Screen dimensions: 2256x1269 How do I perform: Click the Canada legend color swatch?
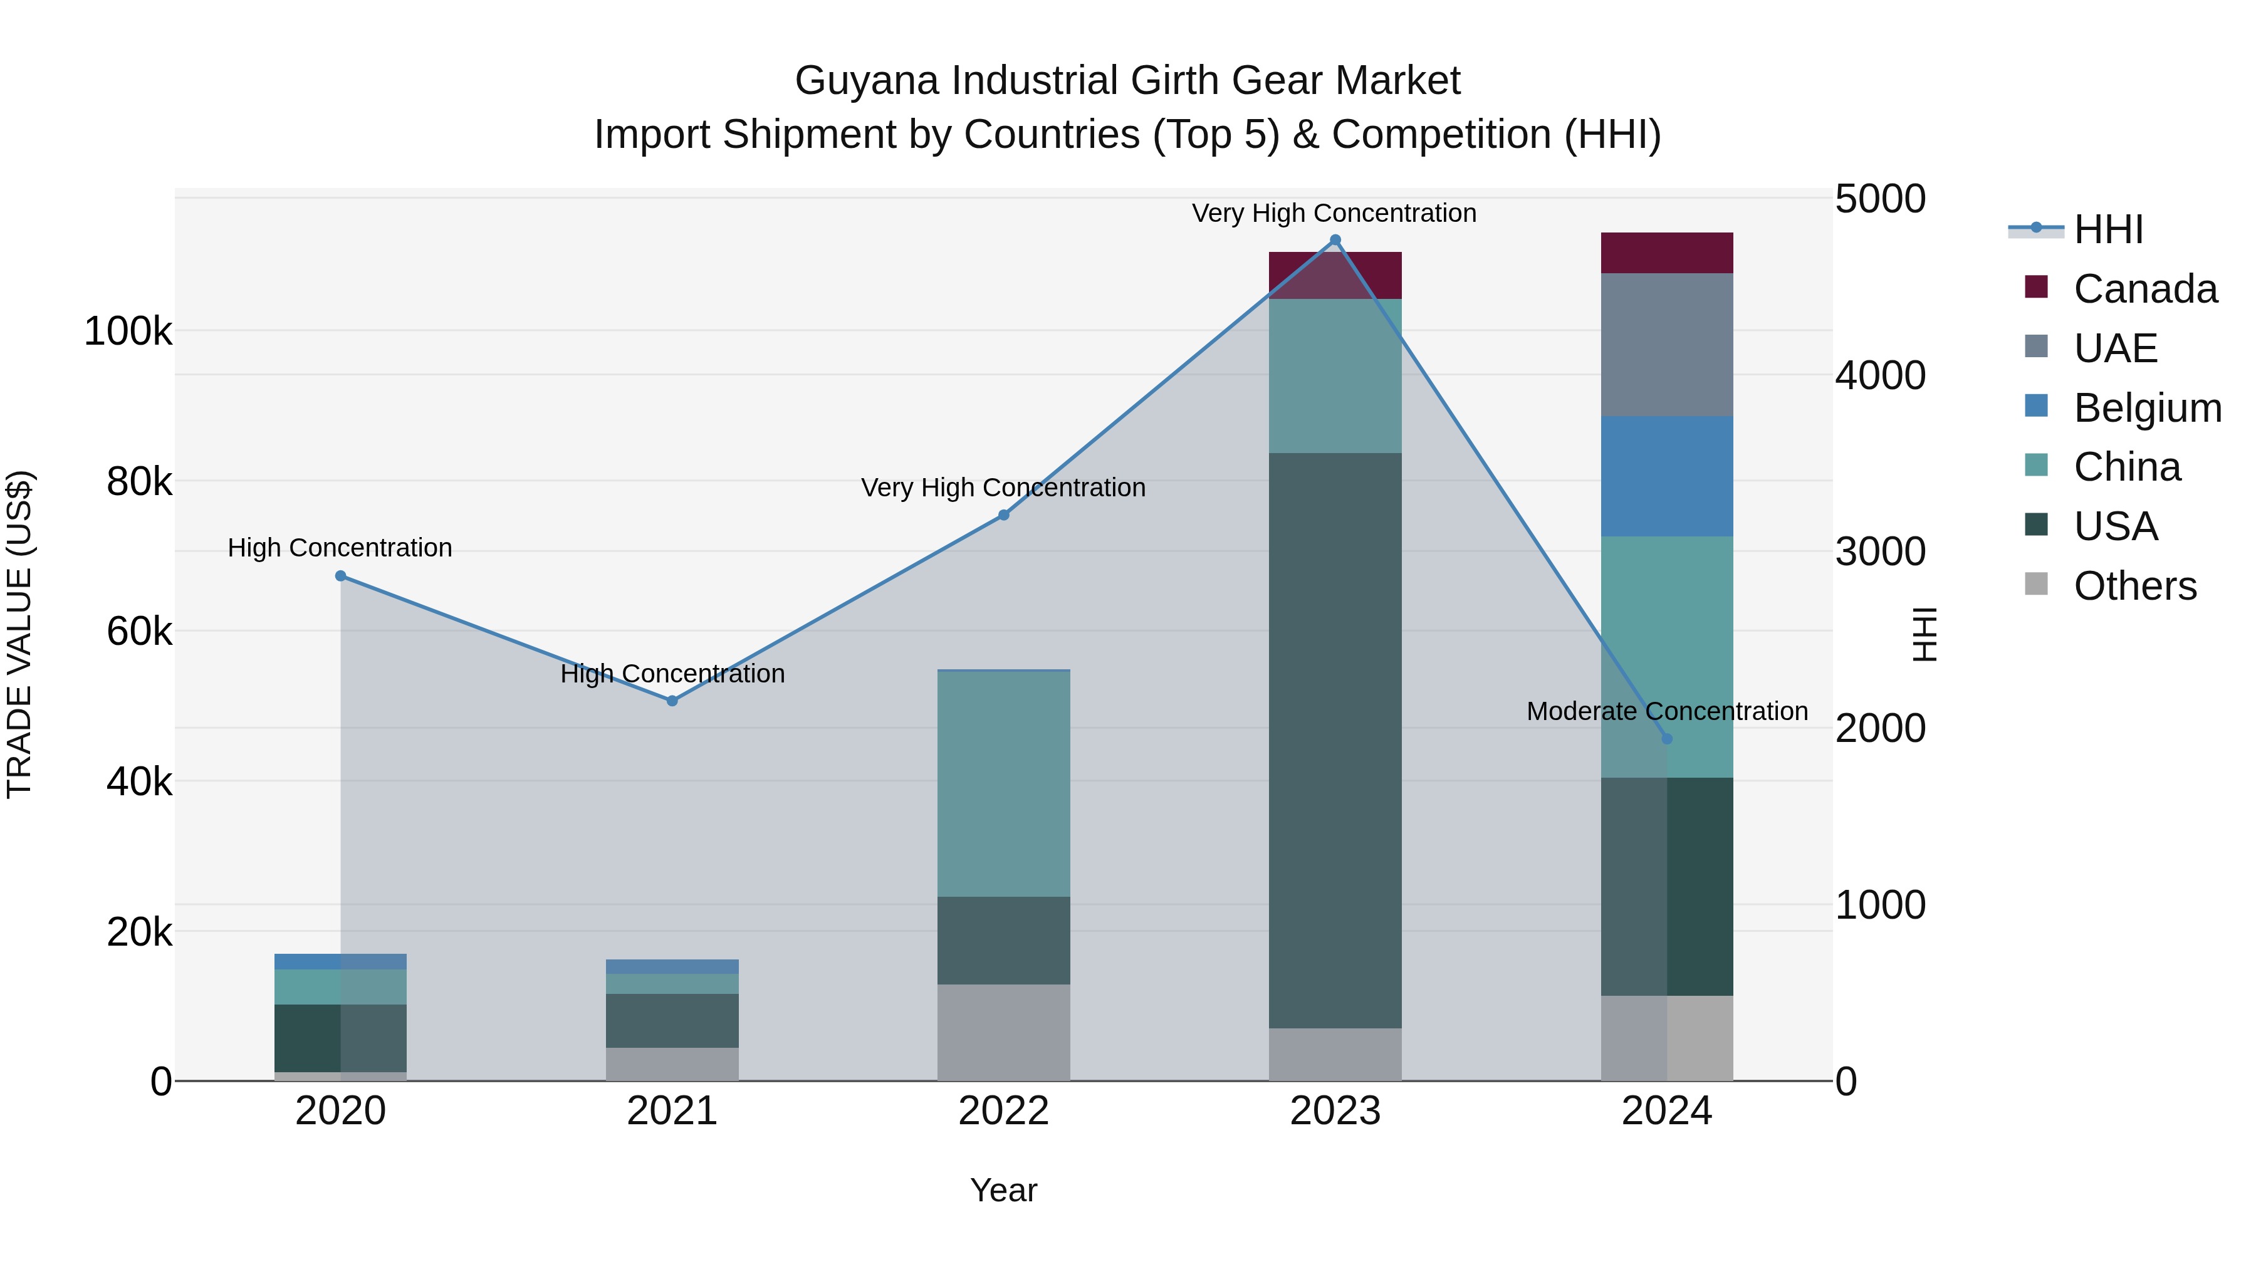pos(2036,286)
